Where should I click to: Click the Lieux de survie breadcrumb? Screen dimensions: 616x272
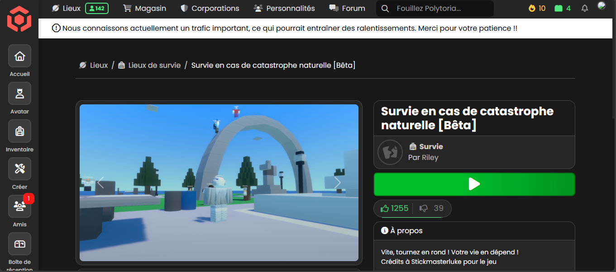coord(154,65)
